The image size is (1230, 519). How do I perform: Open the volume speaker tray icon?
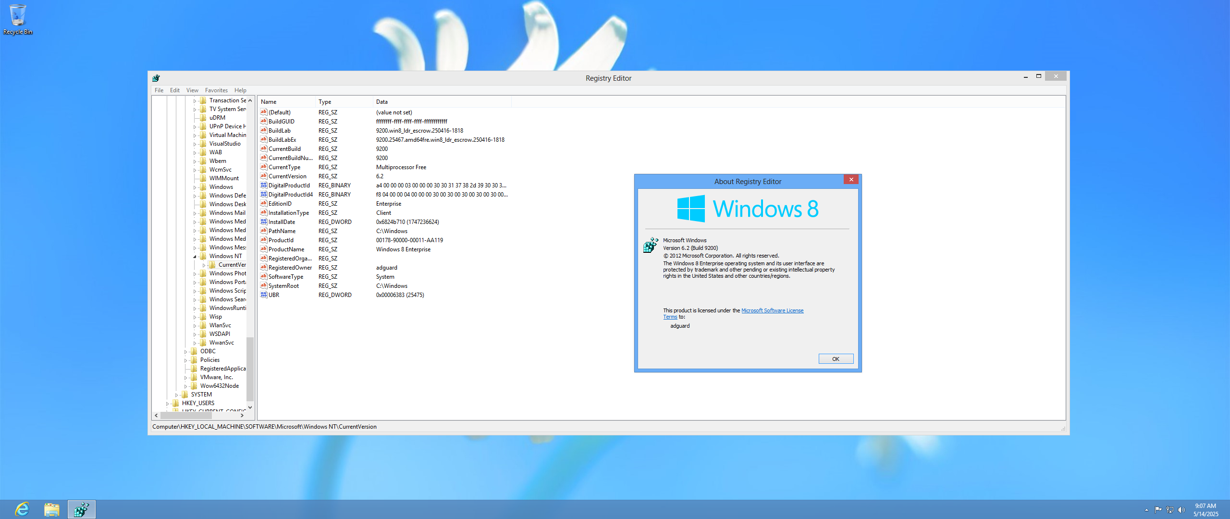pos(1181,509)
